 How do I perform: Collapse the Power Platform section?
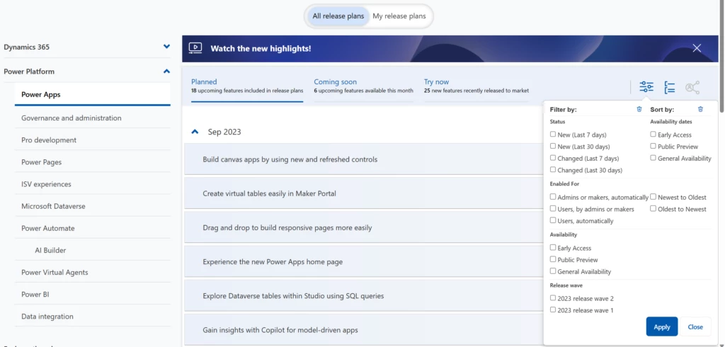pyautogui.click(x=166, y=72)
